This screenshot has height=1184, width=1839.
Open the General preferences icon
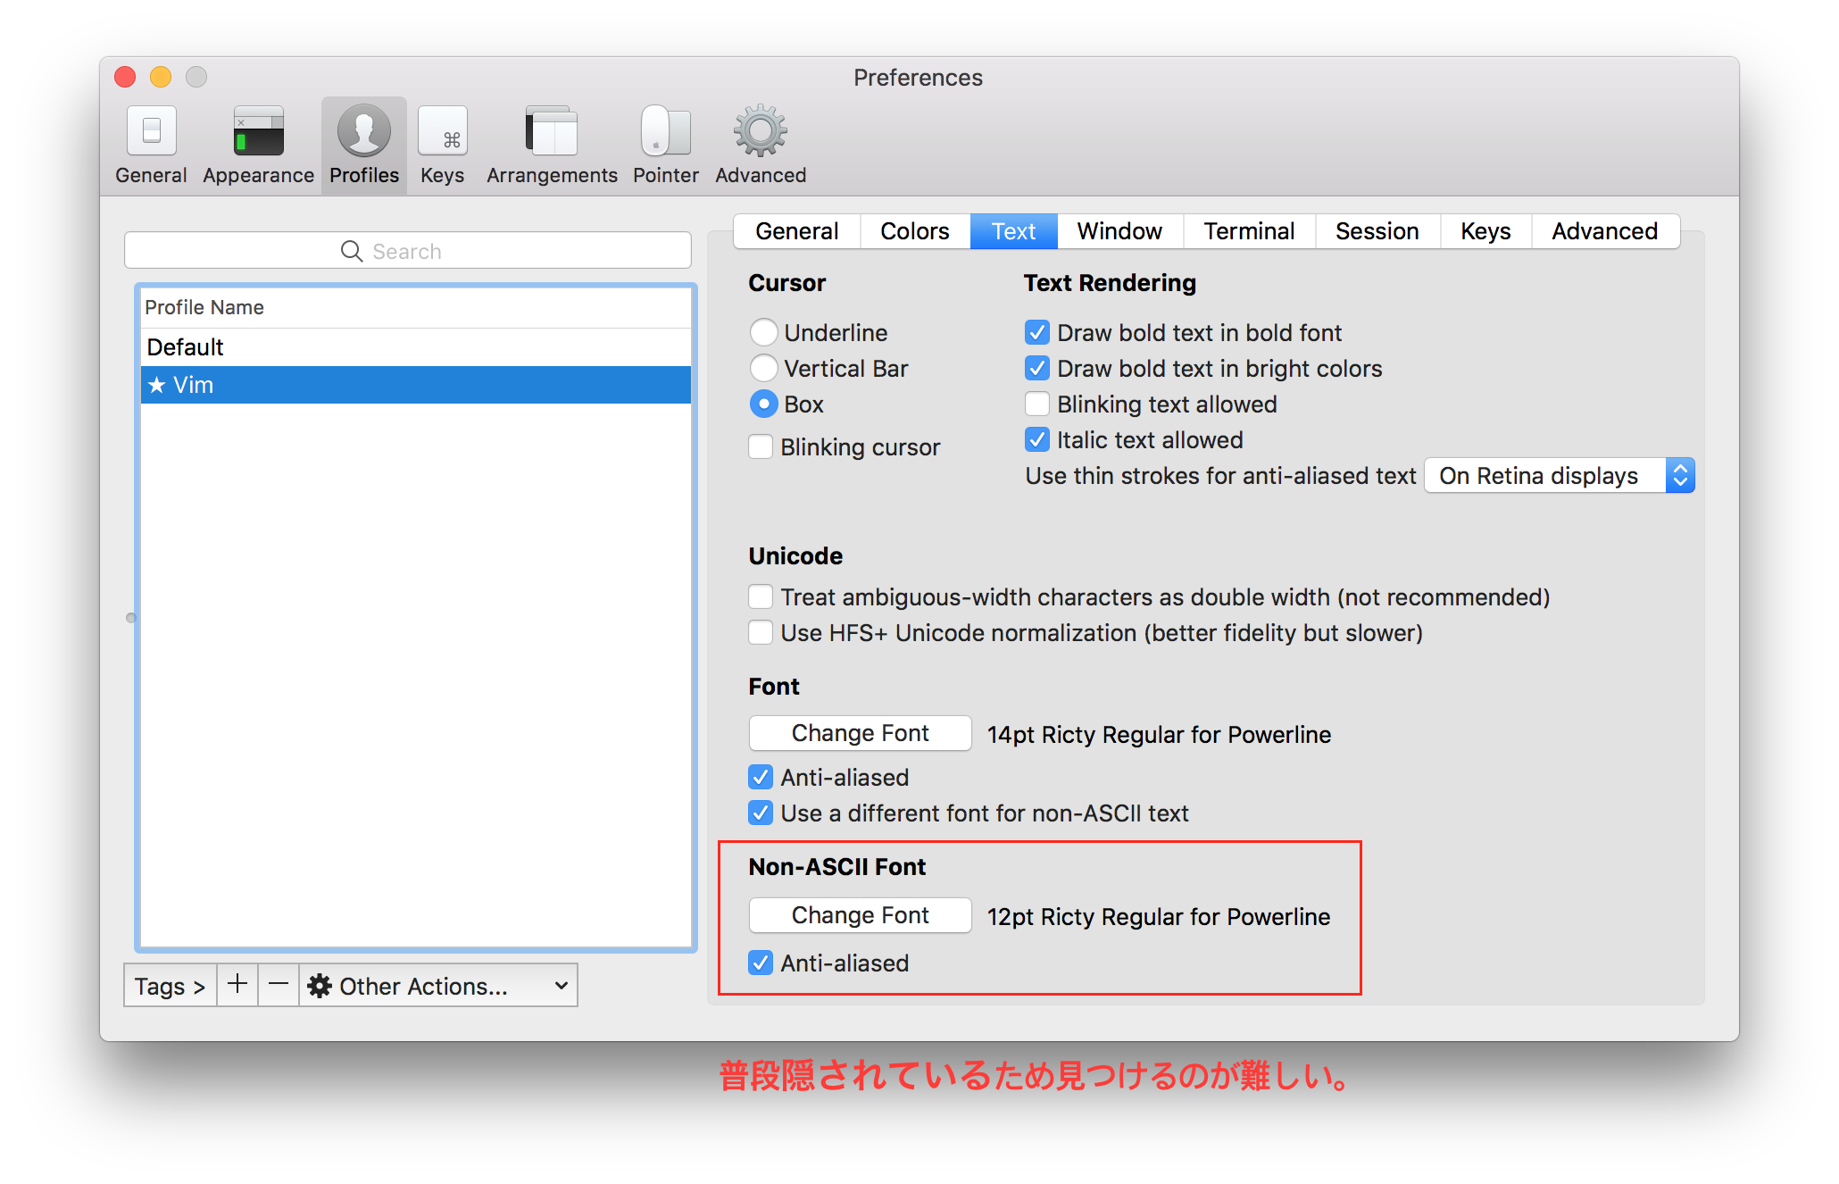150,143
